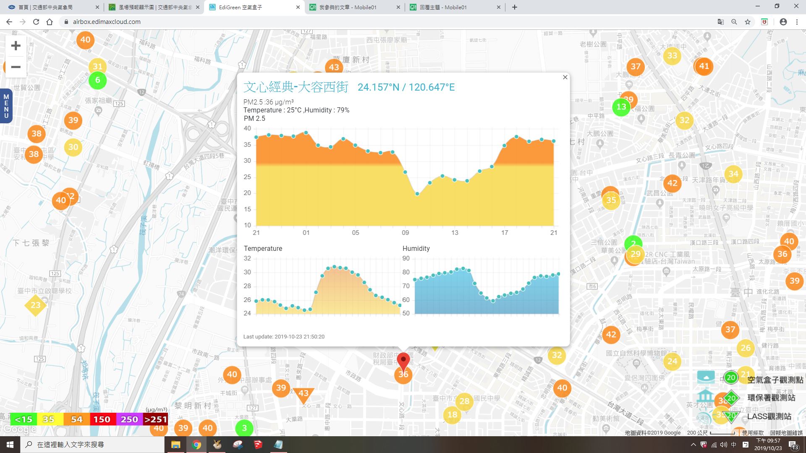Switch to the Central Weather Bureau home tab
The width and height of the screenshot is (806, 453).
pyautogui.click(x=53, y=7)
